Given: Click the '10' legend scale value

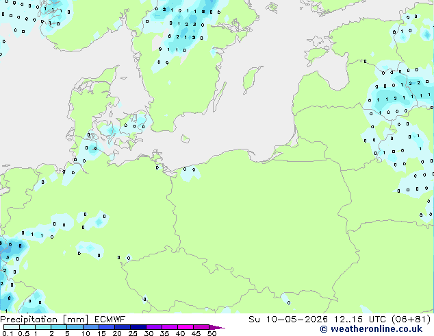Looking at the screenshot, I should tap(86, 333).
